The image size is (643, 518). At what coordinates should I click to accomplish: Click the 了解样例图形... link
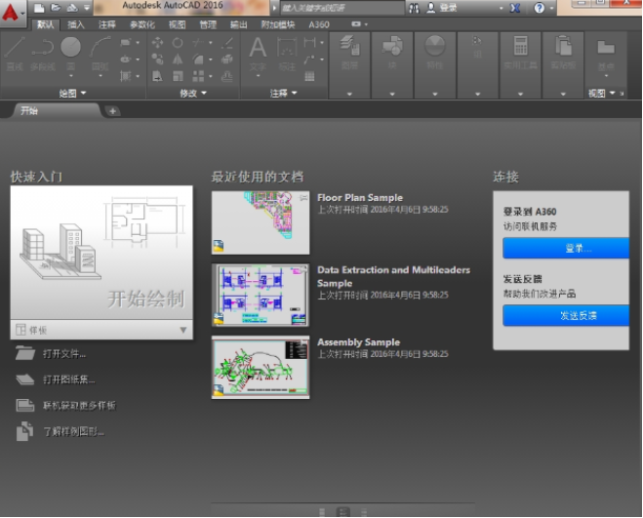pyautogui.click(x=74, y=431)
